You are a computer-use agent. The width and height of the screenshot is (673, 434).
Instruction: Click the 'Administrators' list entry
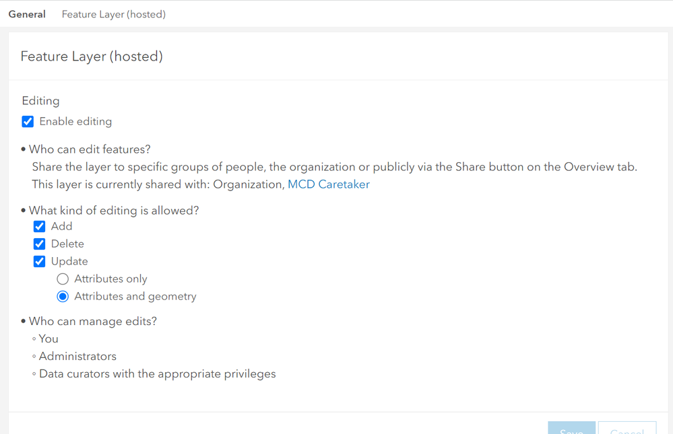(x=77, y=357)
